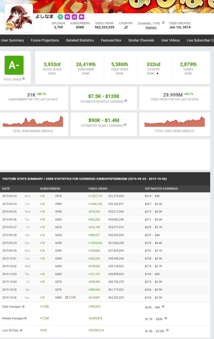Click help icon for Estimated Yearly Earnings

[125, 125]
